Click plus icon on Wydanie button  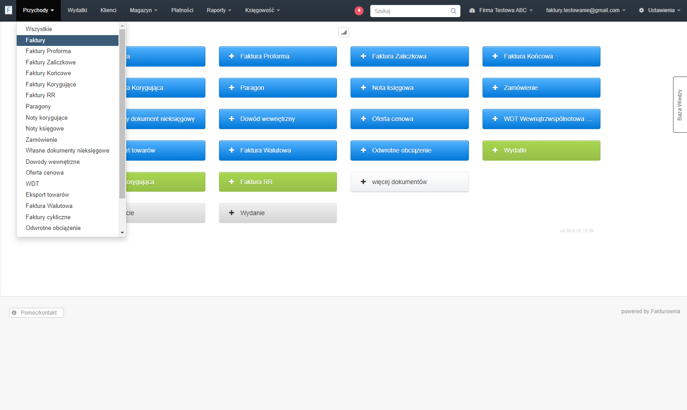[232, 213]
